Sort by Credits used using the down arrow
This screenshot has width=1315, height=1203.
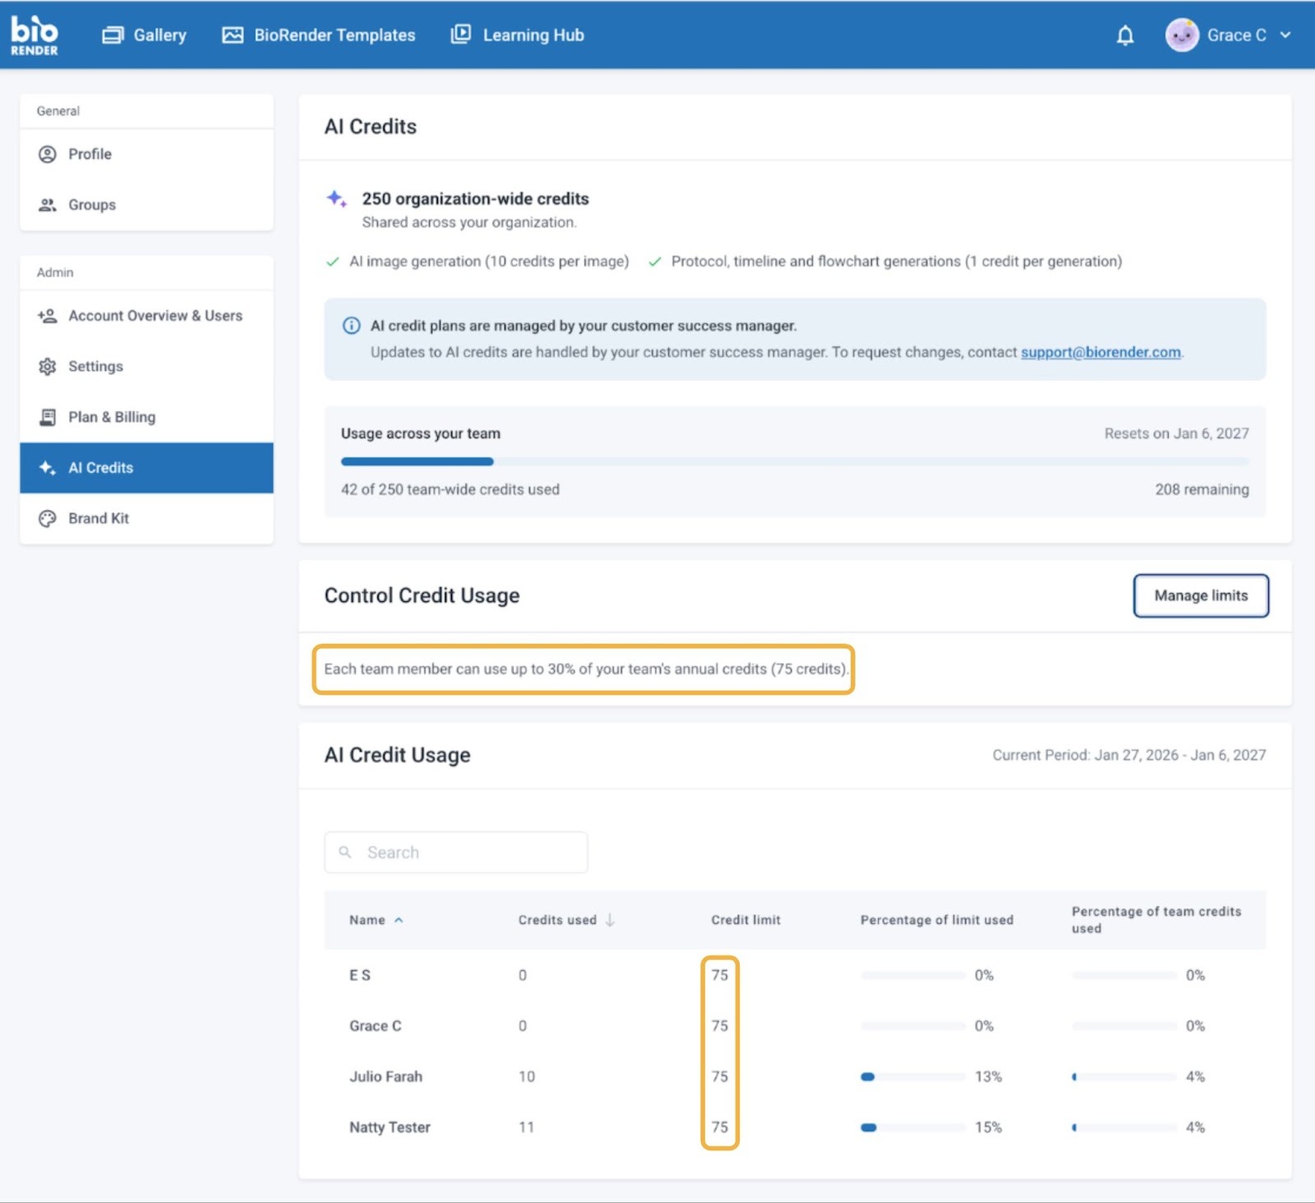point(610,920)
